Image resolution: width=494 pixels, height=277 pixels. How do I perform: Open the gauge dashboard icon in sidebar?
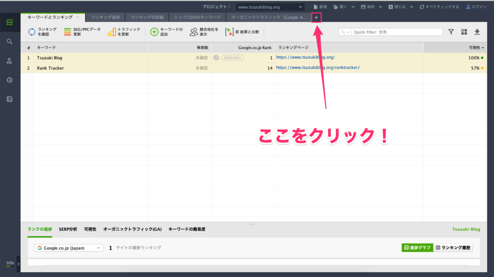pyautogui.click(x=10, y=80)
